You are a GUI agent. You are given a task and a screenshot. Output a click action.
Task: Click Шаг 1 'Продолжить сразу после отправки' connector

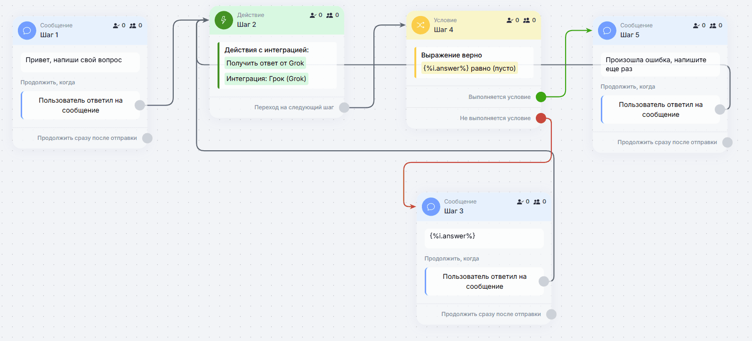(147, 138)
